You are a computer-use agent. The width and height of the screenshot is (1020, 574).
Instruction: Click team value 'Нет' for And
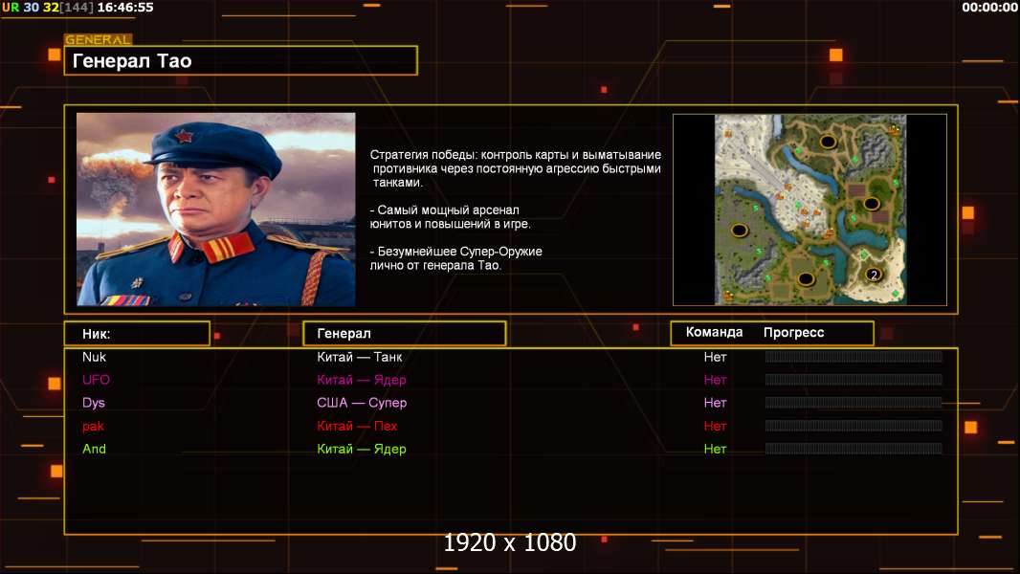pyautogui.click(x=715, y=450)
